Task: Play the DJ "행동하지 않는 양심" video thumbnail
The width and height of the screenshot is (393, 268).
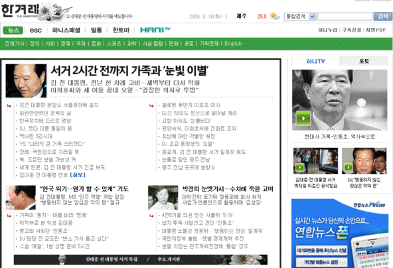Action: tap(349, 167)
